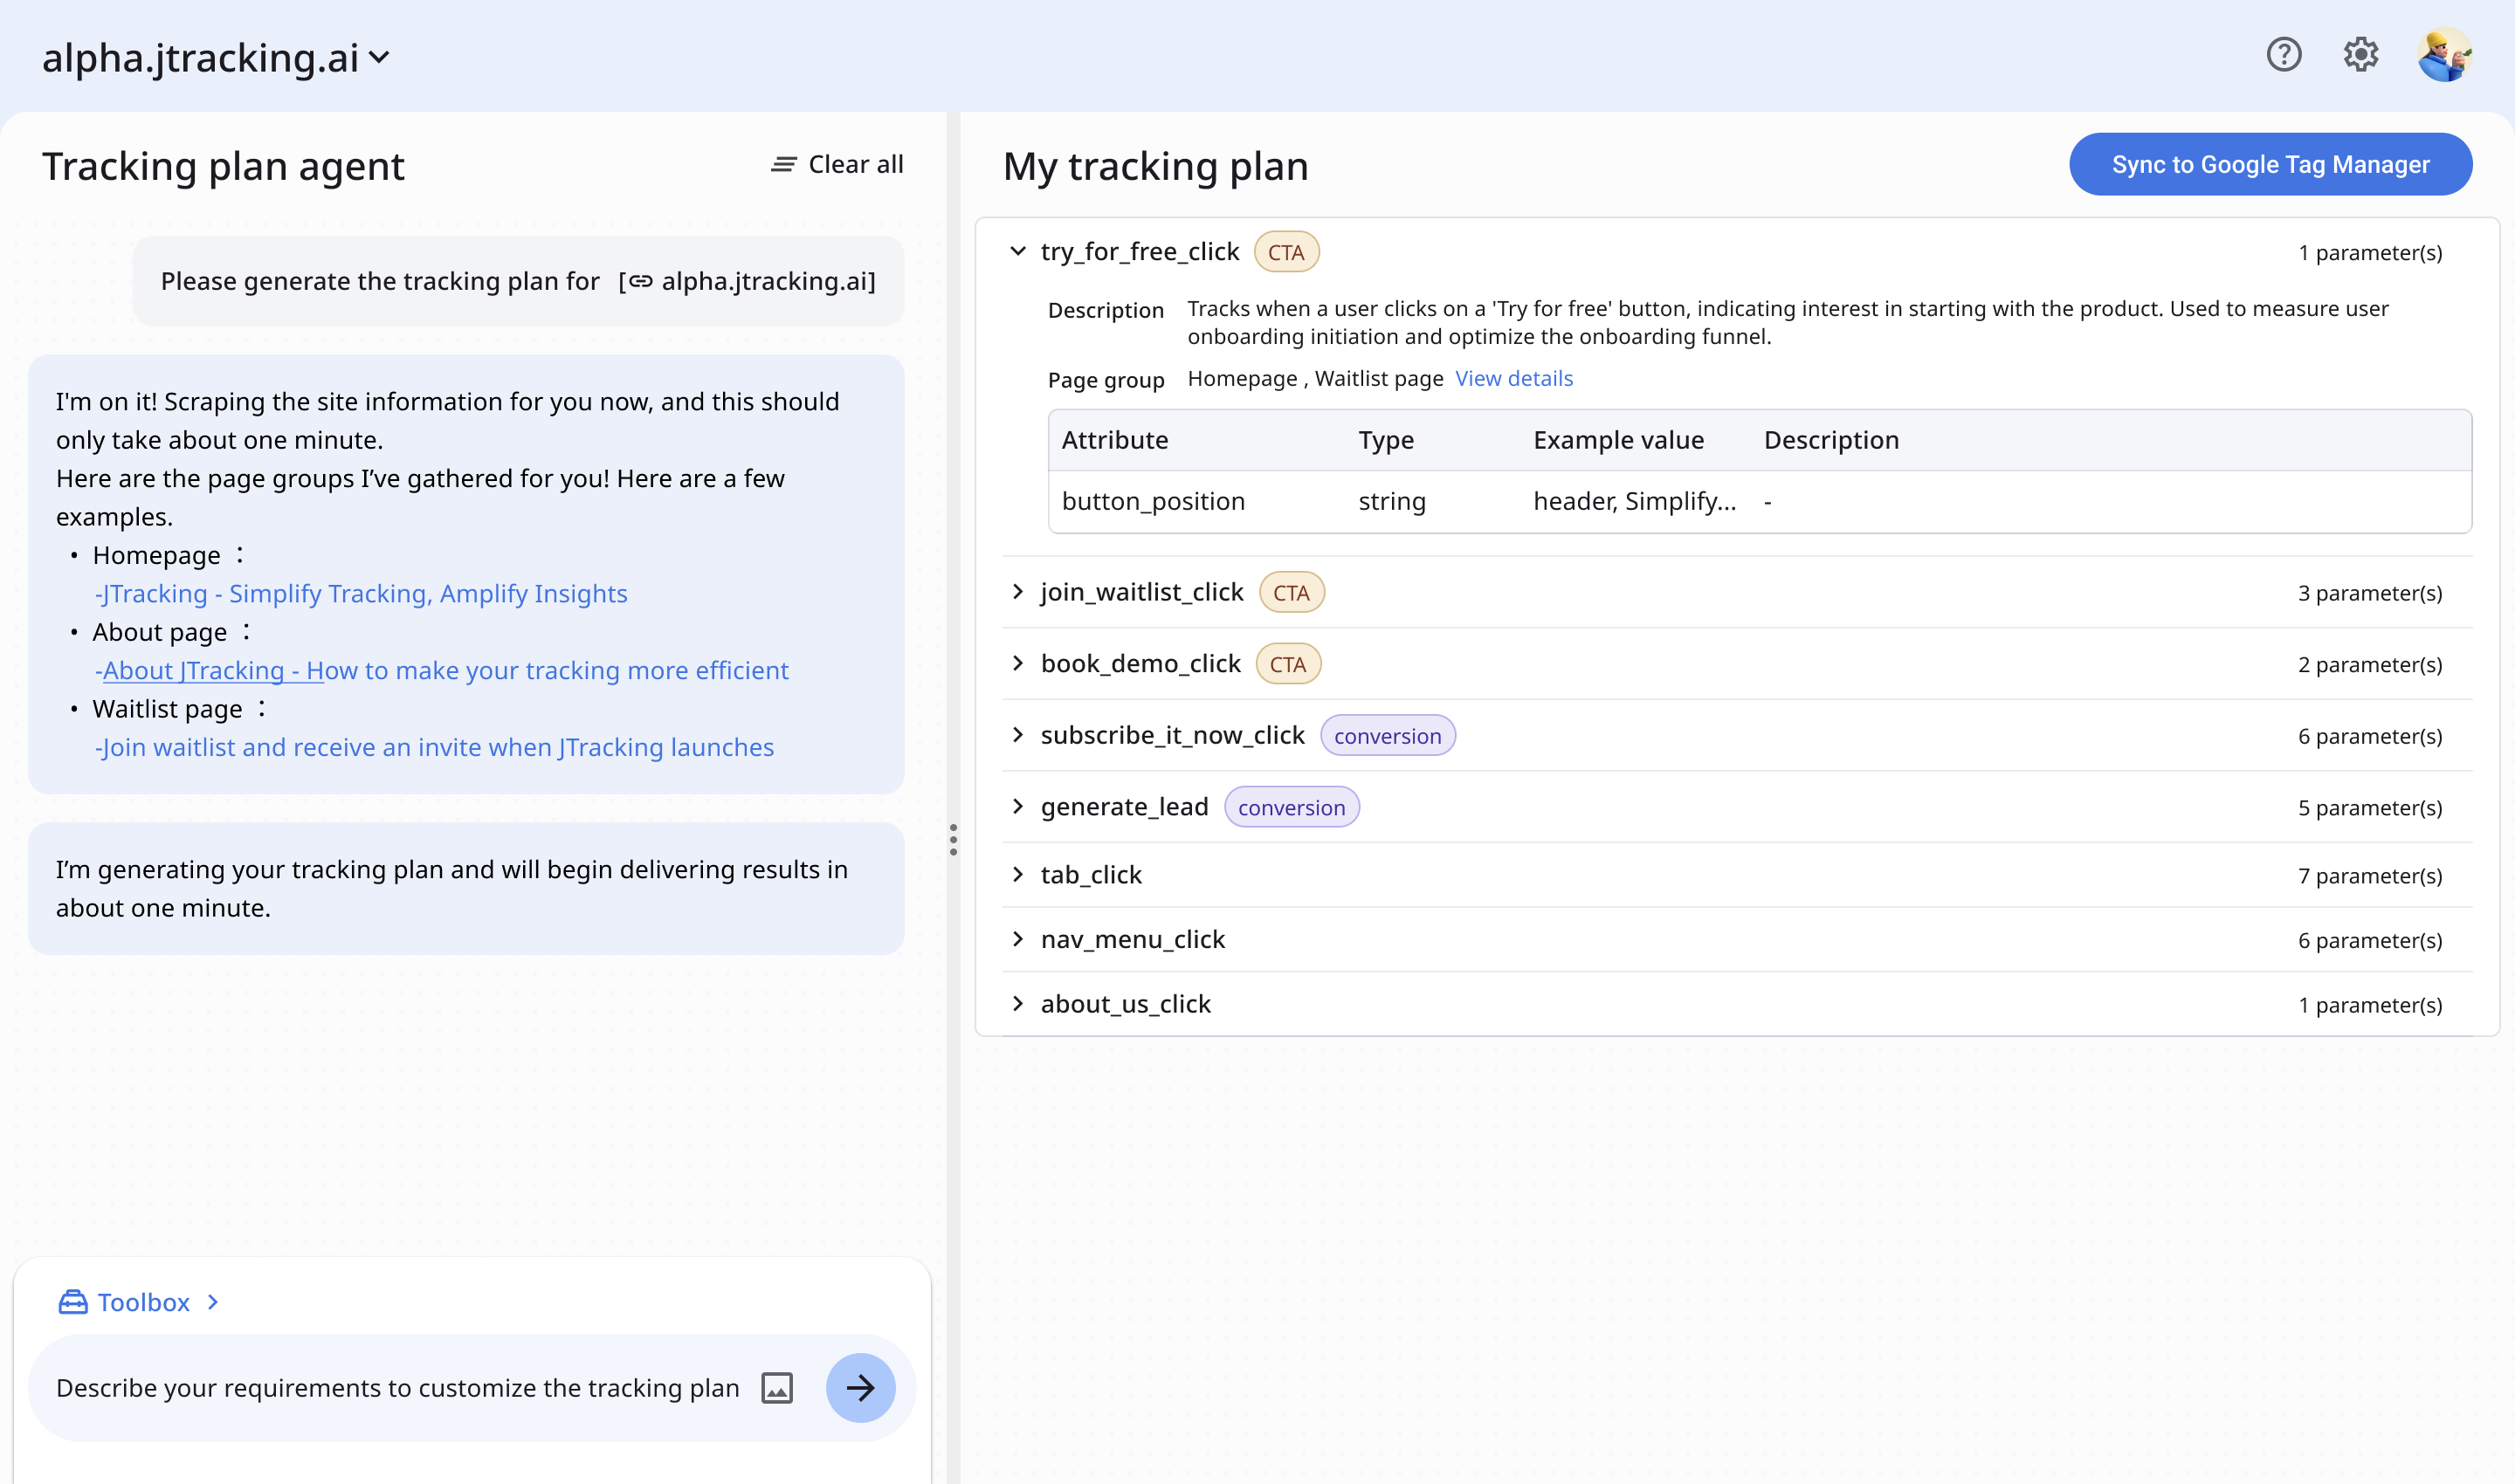Open the View details link
2515x1484 pixels.
pos(1513,378)
